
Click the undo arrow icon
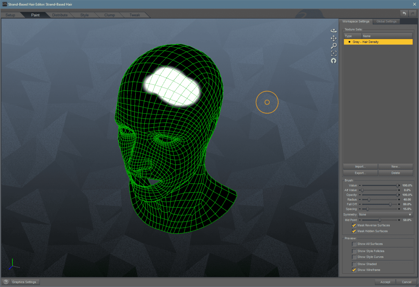pos(404,13)
